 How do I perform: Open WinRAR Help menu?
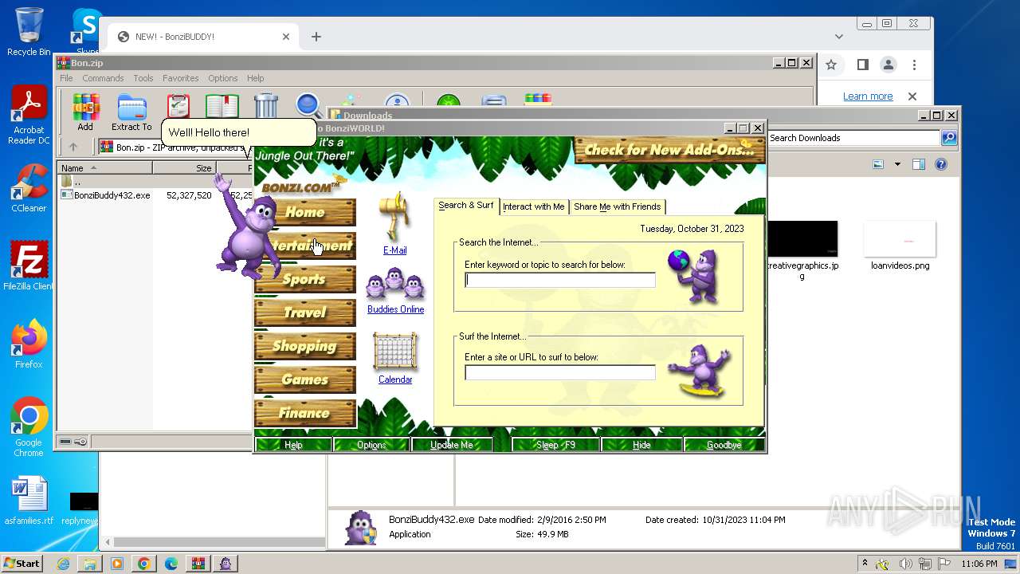pos(255,78)
